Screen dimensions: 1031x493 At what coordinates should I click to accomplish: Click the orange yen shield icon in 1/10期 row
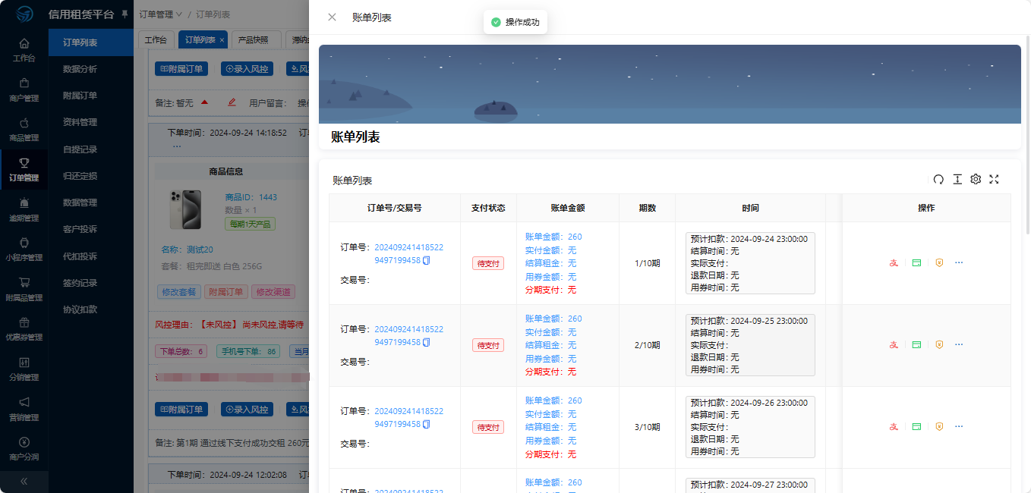coord(939,262)
